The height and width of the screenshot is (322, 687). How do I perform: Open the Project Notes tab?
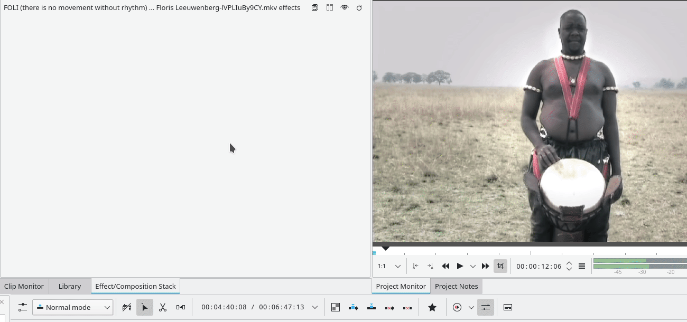click(x=456, y=286)
